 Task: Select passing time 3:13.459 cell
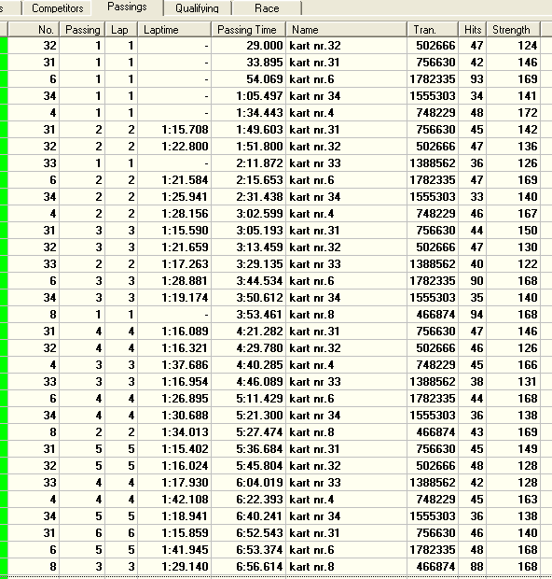pyautogui.click(x=248, y=247)
